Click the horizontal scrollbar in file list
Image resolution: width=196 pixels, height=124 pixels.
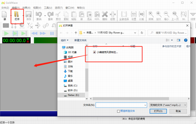tap(131, 99)
